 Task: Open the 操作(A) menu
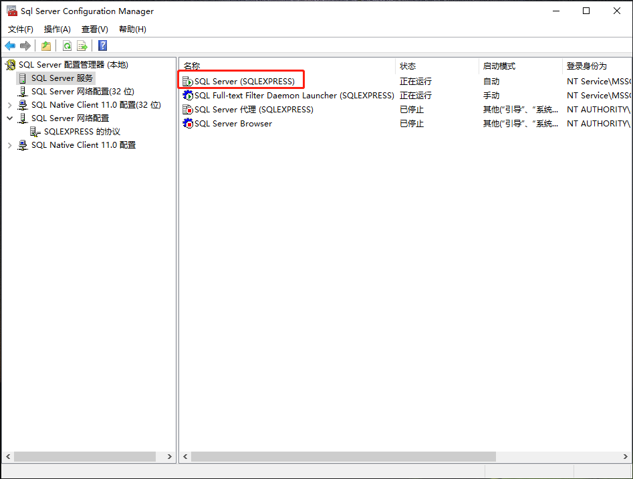(57, 29)
